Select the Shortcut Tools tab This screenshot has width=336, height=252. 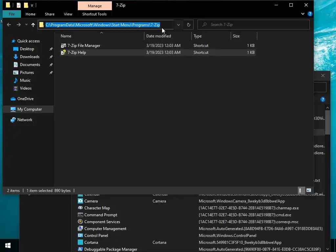coord(94,14)
